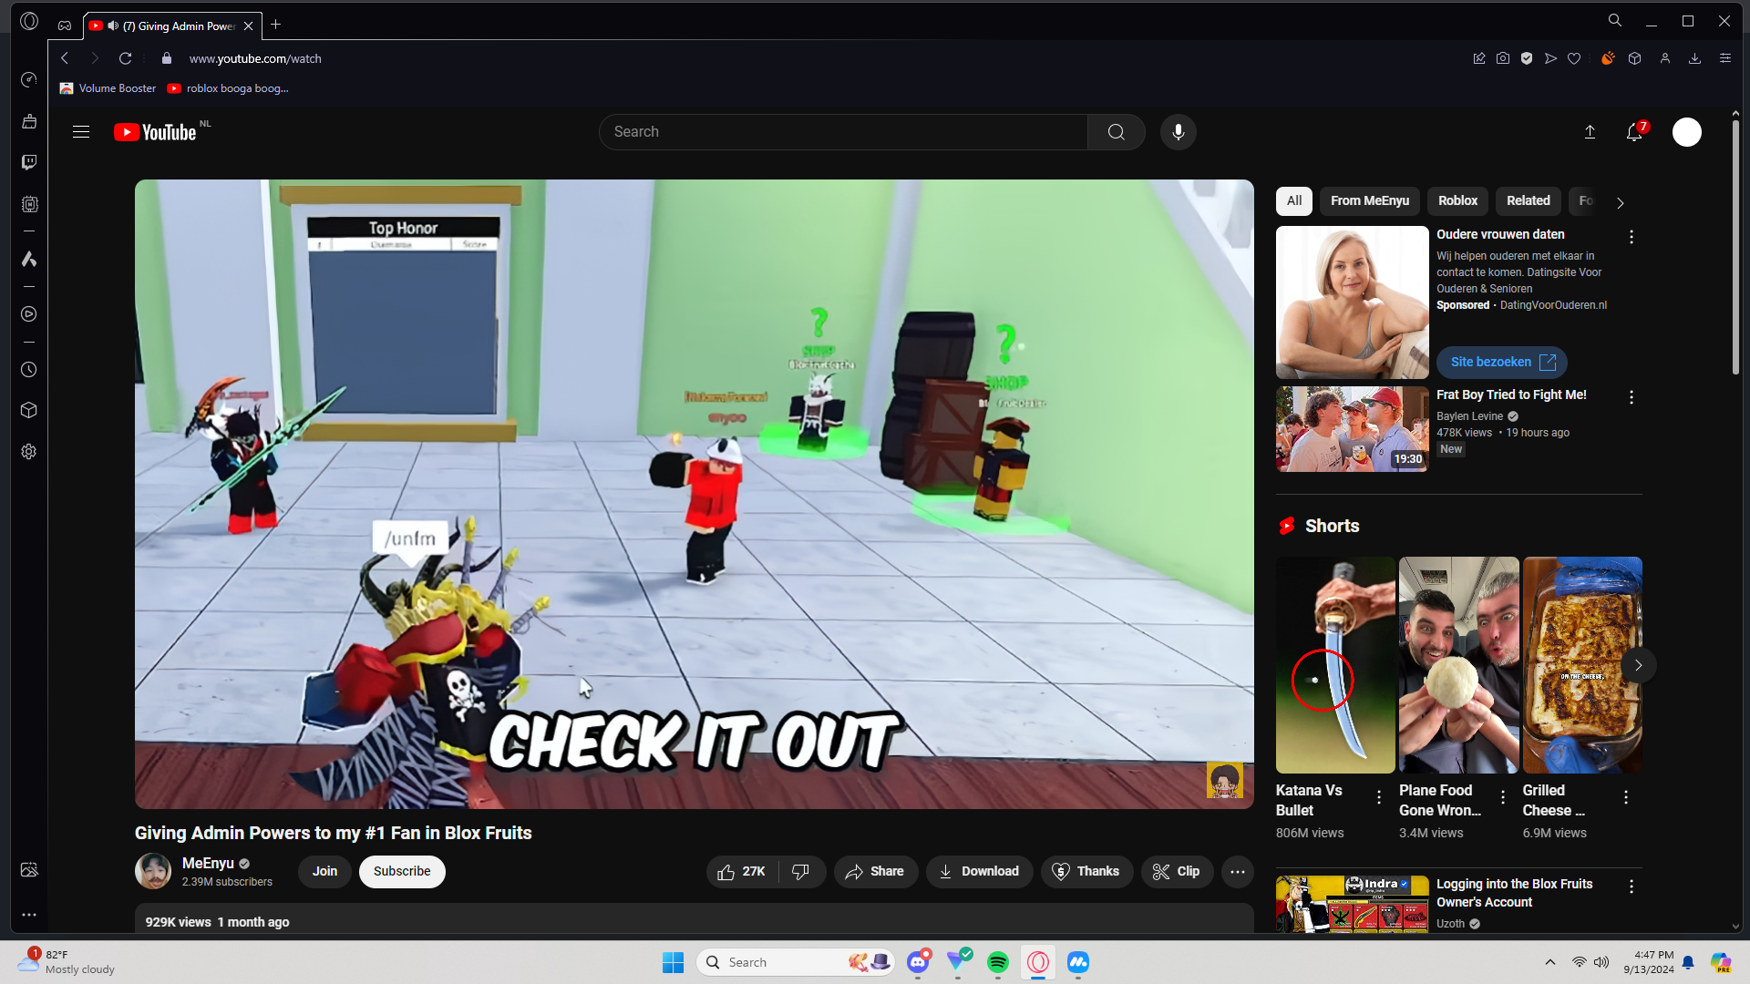Open Opera sidebar history clock

[29, 370]
